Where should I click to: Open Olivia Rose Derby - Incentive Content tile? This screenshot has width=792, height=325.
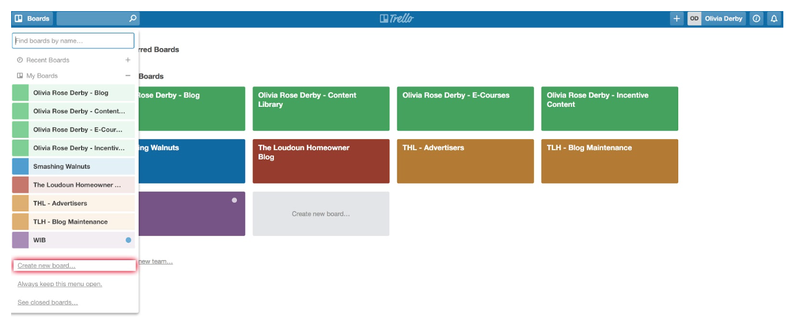pos(609,109)
